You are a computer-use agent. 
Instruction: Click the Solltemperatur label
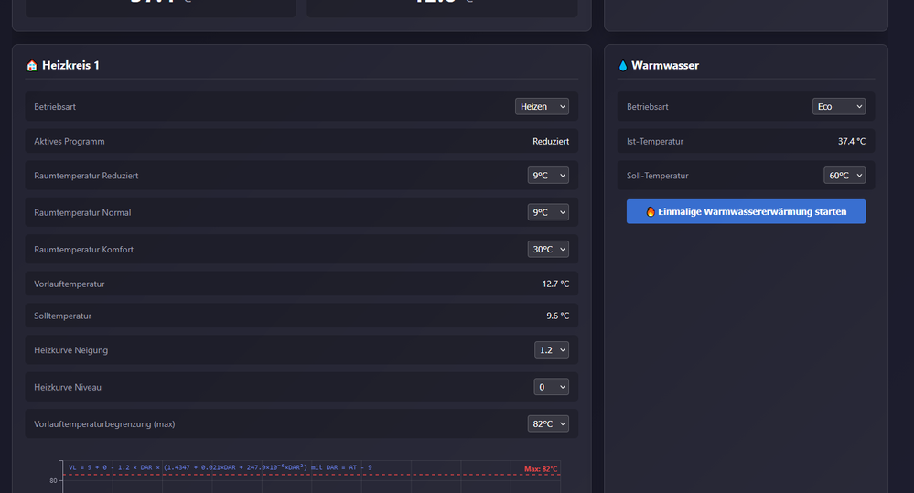click(62, 316)
